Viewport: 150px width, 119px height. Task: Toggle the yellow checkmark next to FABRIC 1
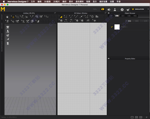[112, 27]
